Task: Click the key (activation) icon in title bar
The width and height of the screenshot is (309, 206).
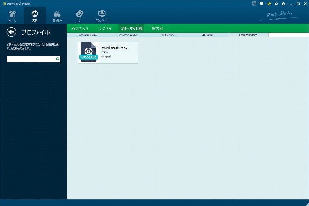Action: [269, 3]
